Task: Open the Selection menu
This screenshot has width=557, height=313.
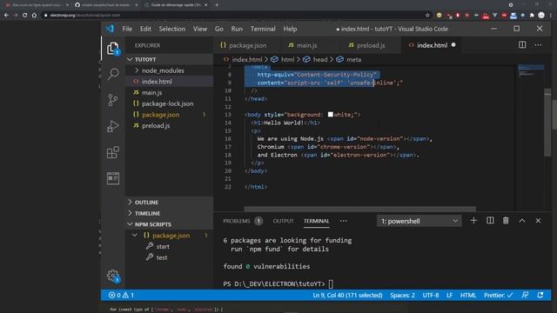Action: click(x=172, y=29)
